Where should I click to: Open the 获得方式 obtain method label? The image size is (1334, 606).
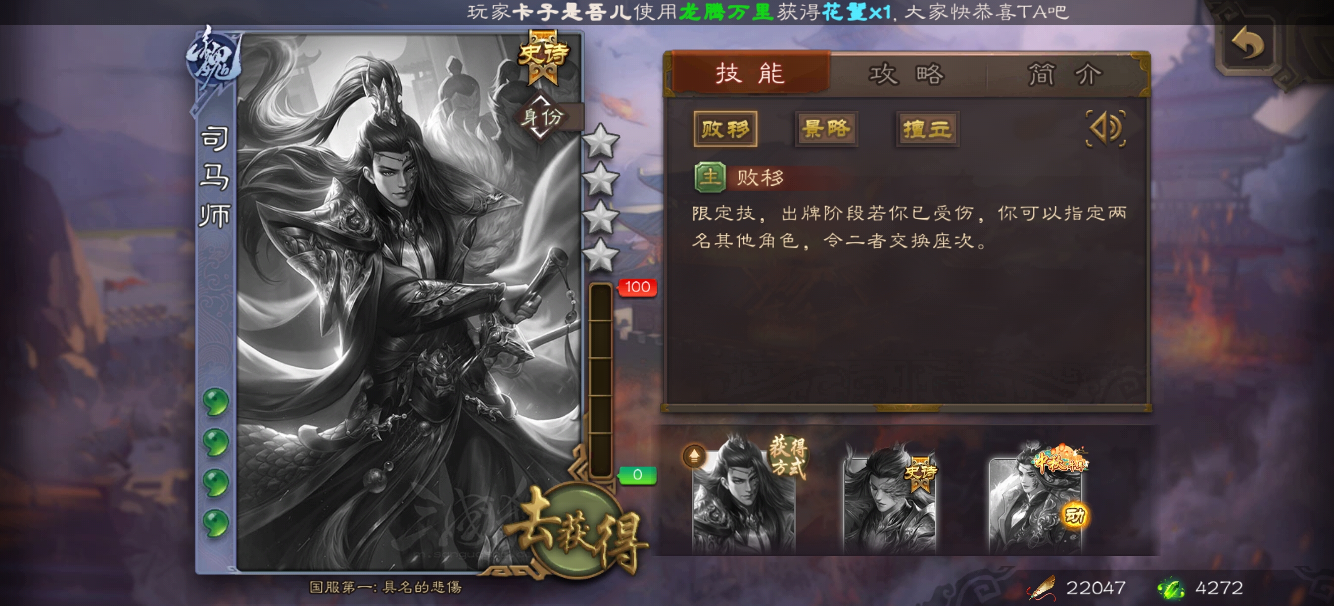pyautogui.click(x=788, y=456)
